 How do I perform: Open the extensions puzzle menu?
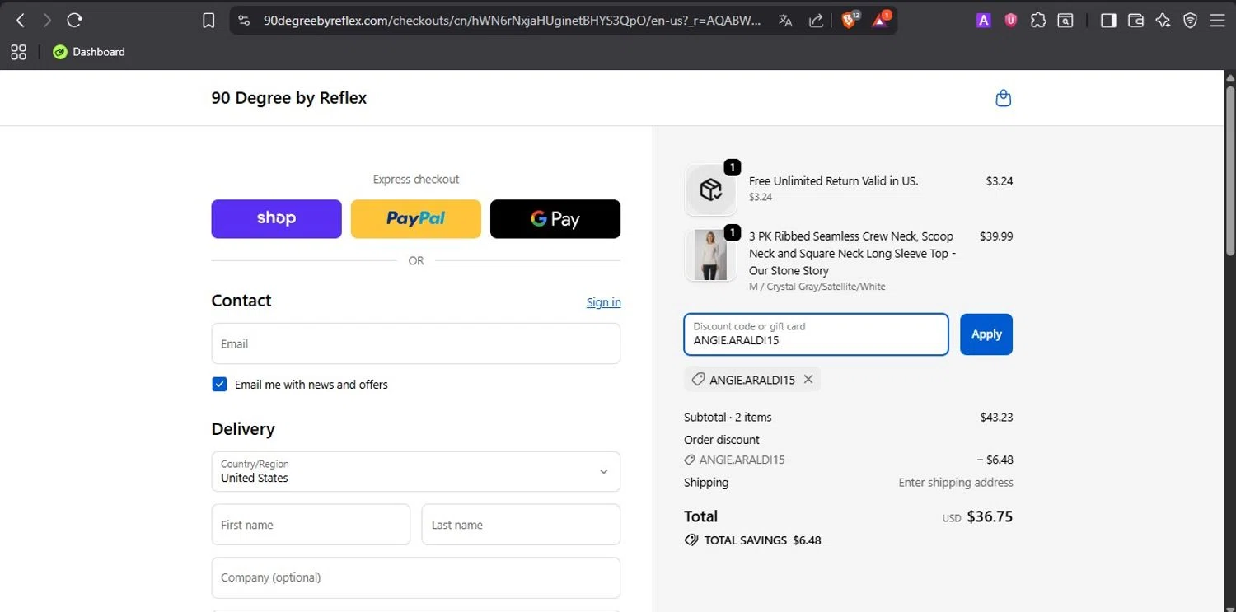pyautogui.click(x=1038, y=21)
